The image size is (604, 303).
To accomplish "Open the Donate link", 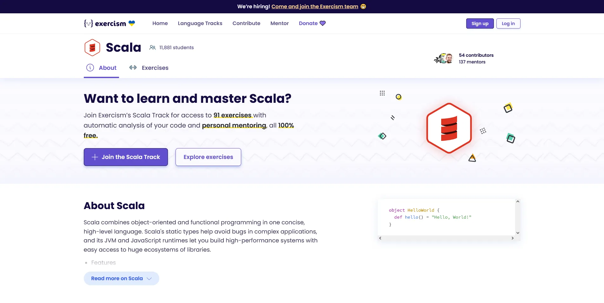I will click(312, 23).
